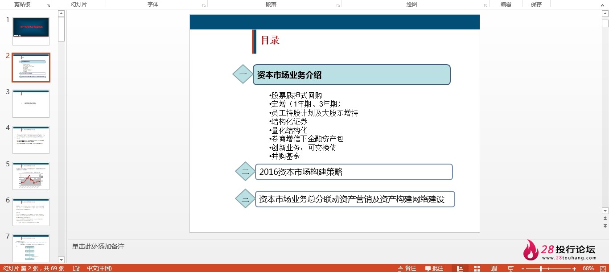Click bullet 结构化证券
Screen dimensions: 609x272
click(x=288, y=121)
